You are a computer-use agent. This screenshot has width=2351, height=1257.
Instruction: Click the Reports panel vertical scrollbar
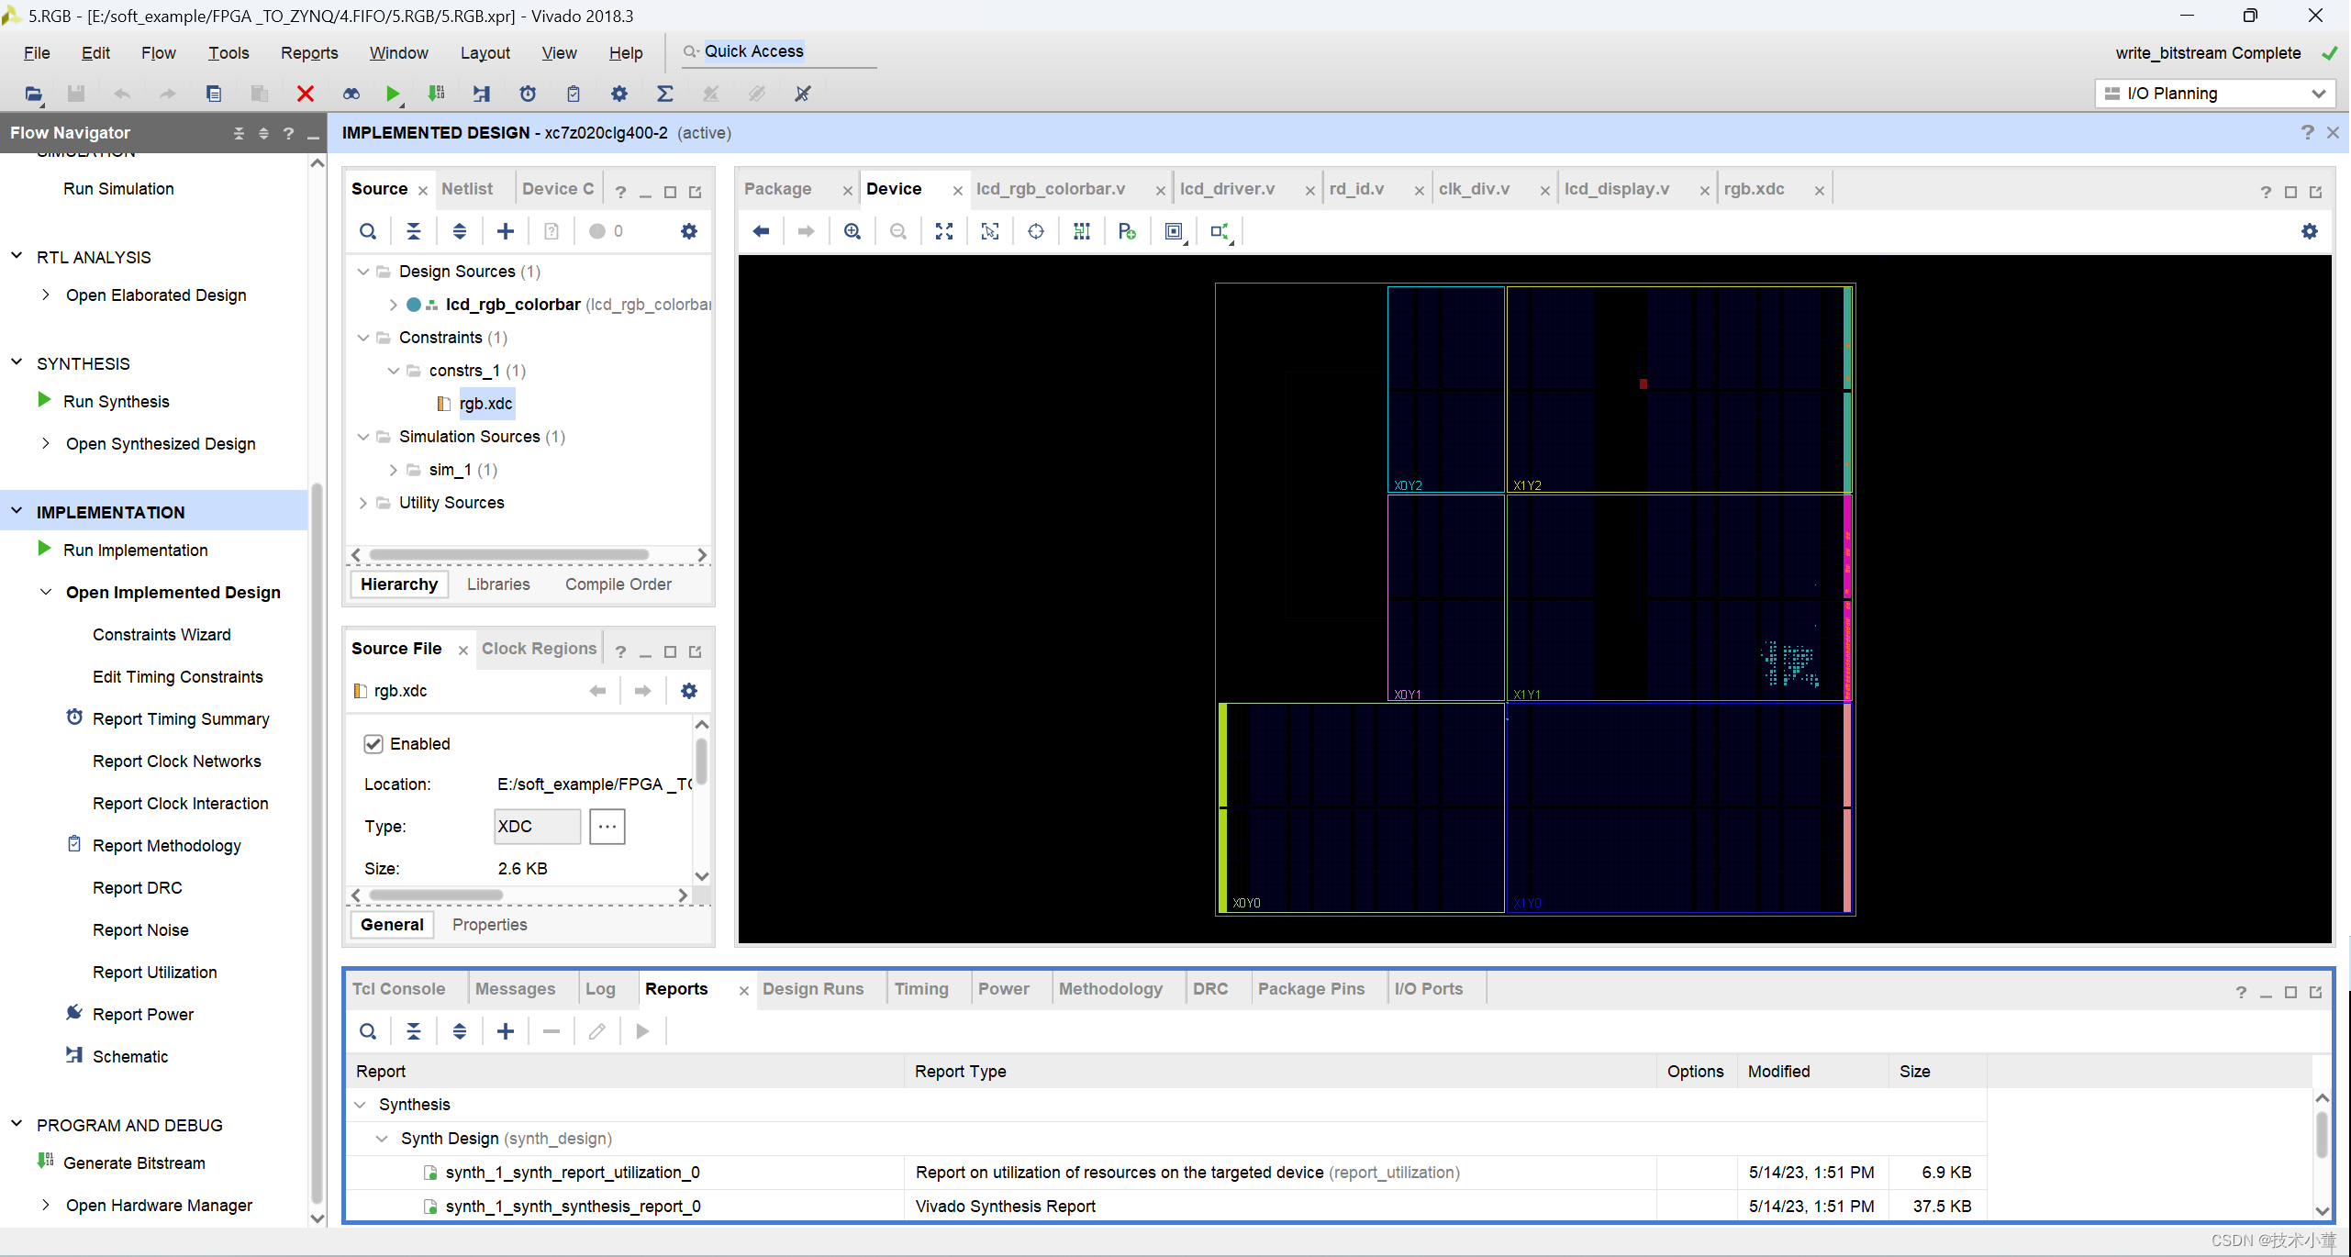[x=2322, y=1135]
